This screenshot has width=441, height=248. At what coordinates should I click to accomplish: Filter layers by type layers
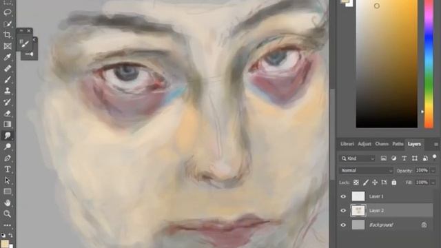(404, 158)
